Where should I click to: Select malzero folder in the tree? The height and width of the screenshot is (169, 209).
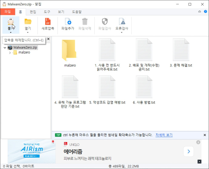pos(24,52)
